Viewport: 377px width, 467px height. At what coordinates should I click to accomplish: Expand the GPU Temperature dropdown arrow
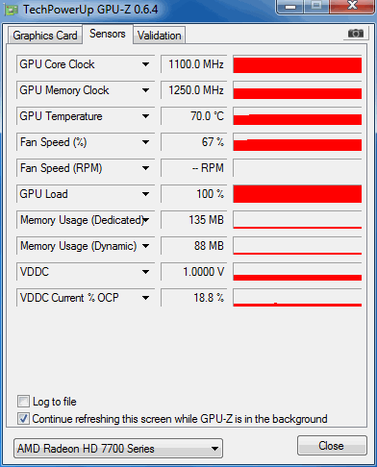(145, 116)
